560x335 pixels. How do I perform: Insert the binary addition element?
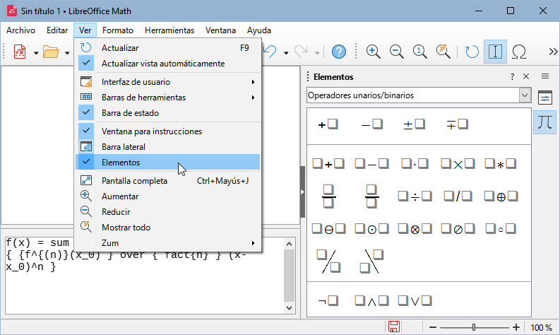click(x=328, y=164)
